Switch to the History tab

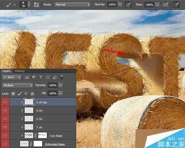[x=20, y=71]
